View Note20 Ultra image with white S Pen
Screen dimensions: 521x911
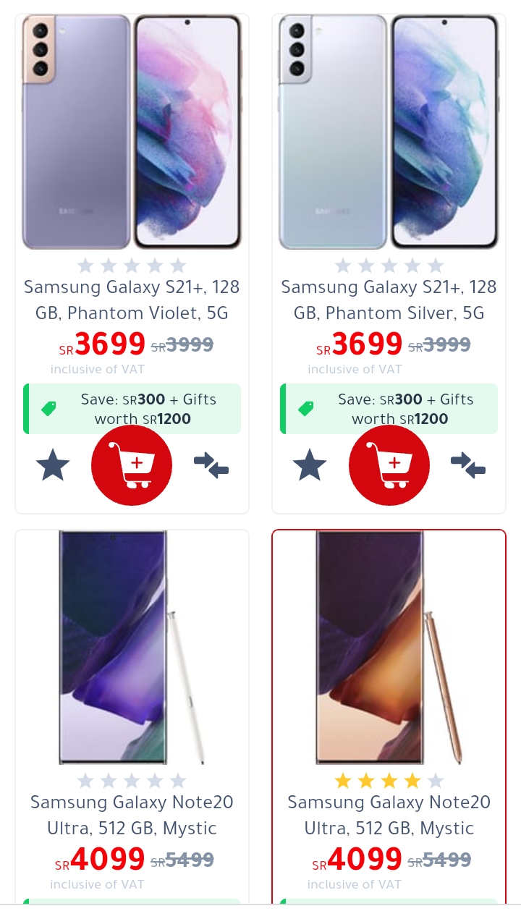(x=132, y=648)
